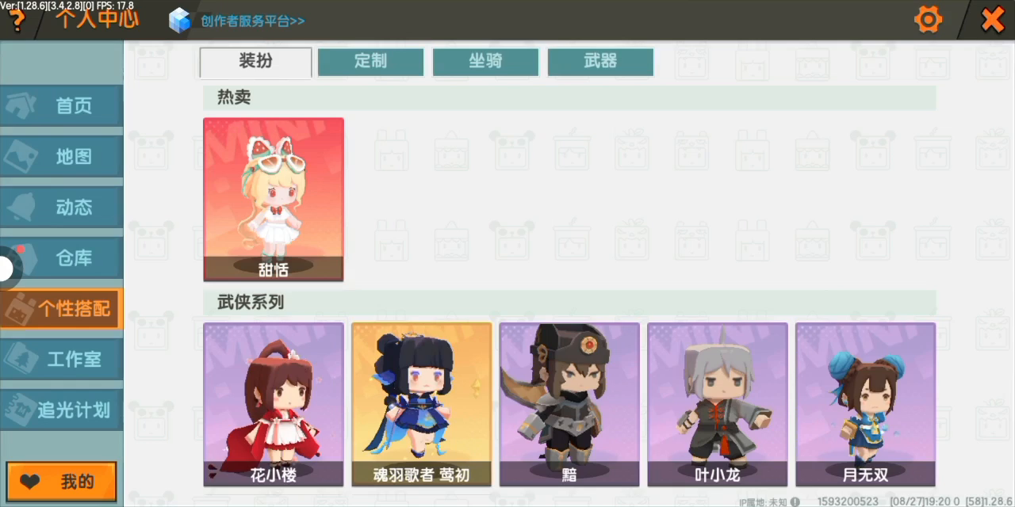Open 地图 from the sidebar
This screenshot has width=1015, height=507.
click(61, 156)
